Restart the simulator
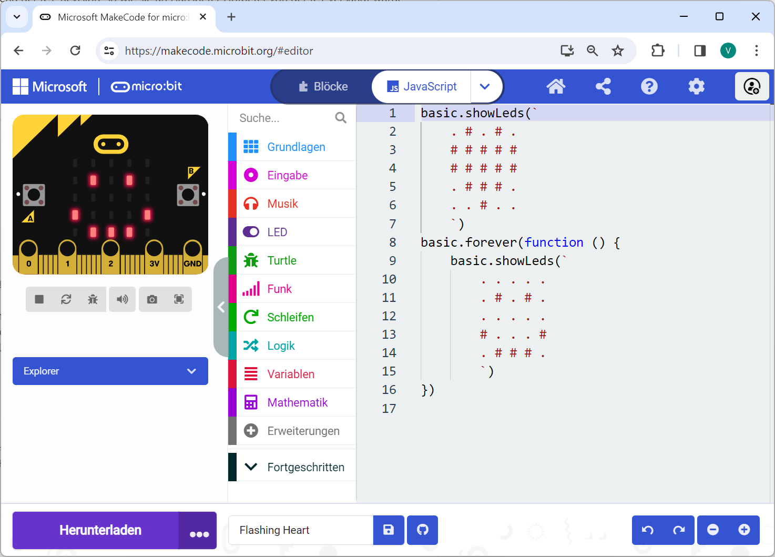The height and width of the screenshot is (557, 775). tap(66, 299)
